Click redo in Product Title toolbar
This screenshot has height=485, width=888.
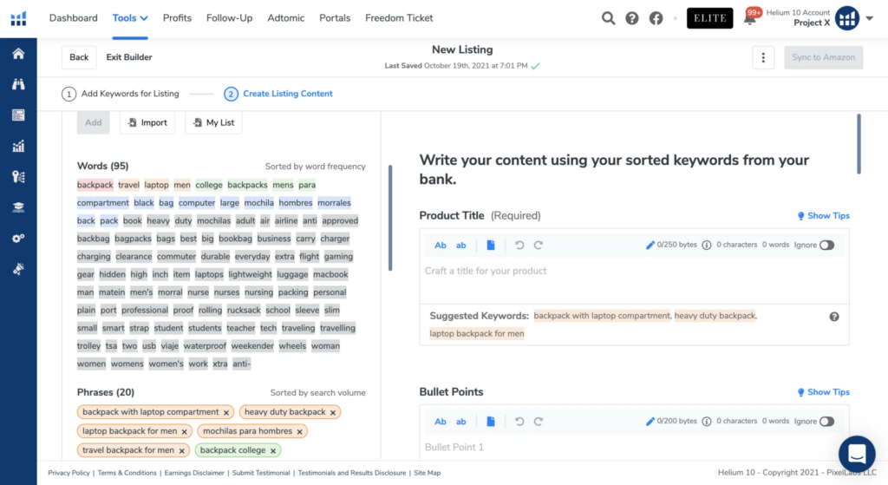pos(539,246)
